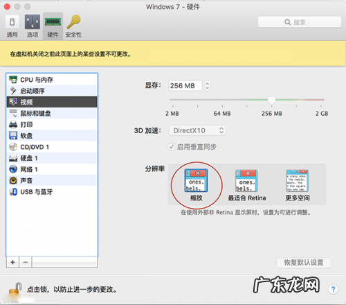Select 硬盘 1 hard disk item

(52, 158)
